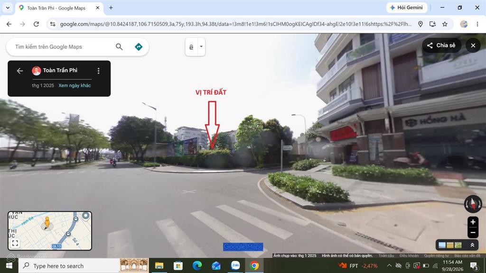Open the tab search dropdown arrow
Screen dimensions: 486x273
point(8,8)
